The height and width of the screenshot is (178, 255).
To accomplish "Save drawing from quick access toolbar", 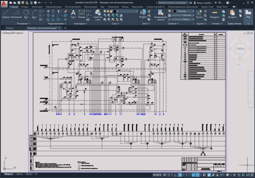I will (x=19, y=3).
